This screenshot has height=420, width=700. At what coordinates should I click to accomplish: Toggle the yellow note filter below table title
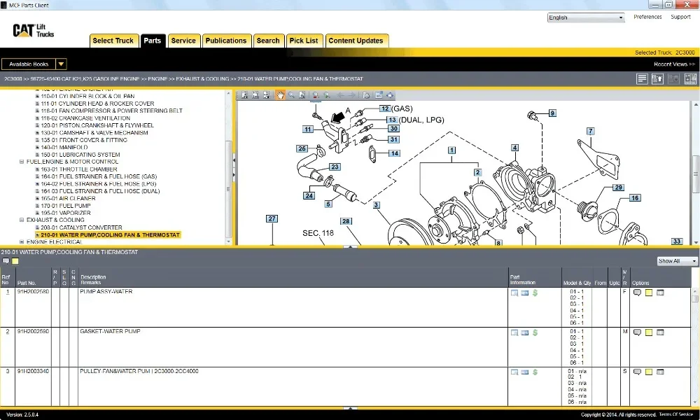15,261
